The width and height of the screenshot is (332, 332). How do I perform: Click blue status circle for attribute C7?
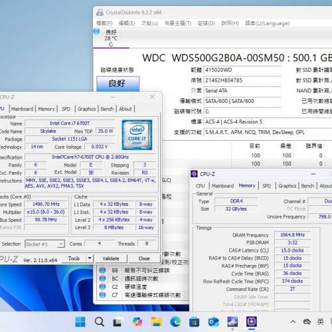click(x=102, y=295)
